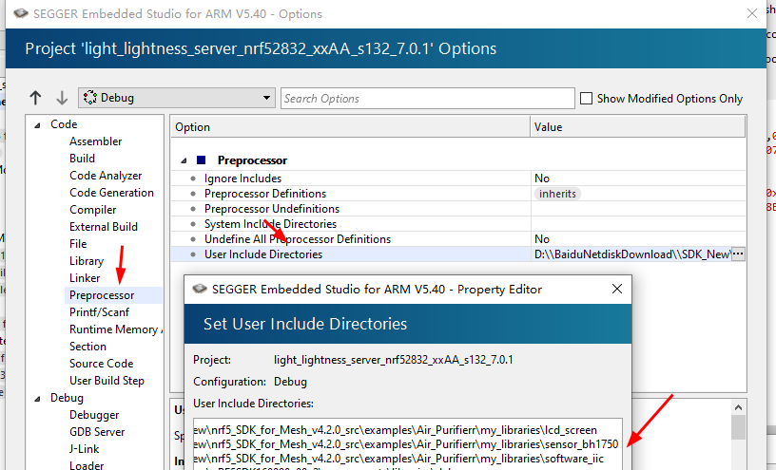Select Assembler in the options tree
776x470 pixels.
click(x=95, y=141)
